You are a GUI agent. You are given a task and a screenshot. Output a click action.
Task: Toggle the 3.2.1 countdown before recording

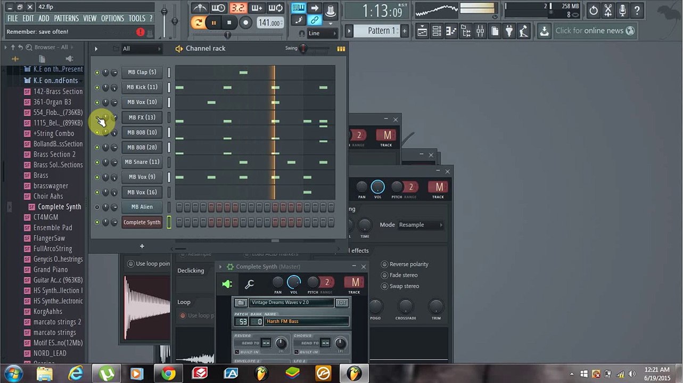tap(238, 8)
